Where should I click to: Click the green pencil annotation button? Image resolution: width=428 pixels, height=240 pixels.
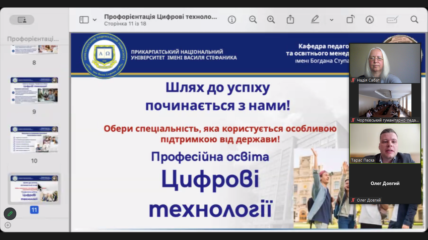[10, 214]
